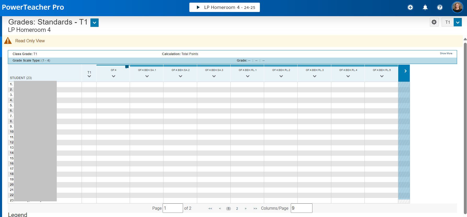Click the Read Only View warning icon
This screenshot has height=217, width=467.
[x=8, y=41]
